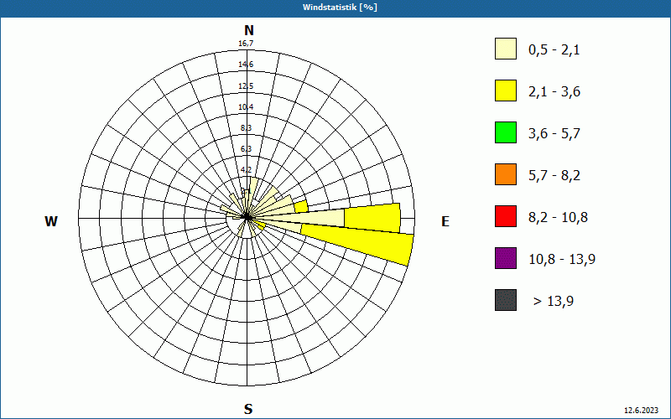Click the red 8,2 - 10,8 legend swatch

(x=506, y=216)
